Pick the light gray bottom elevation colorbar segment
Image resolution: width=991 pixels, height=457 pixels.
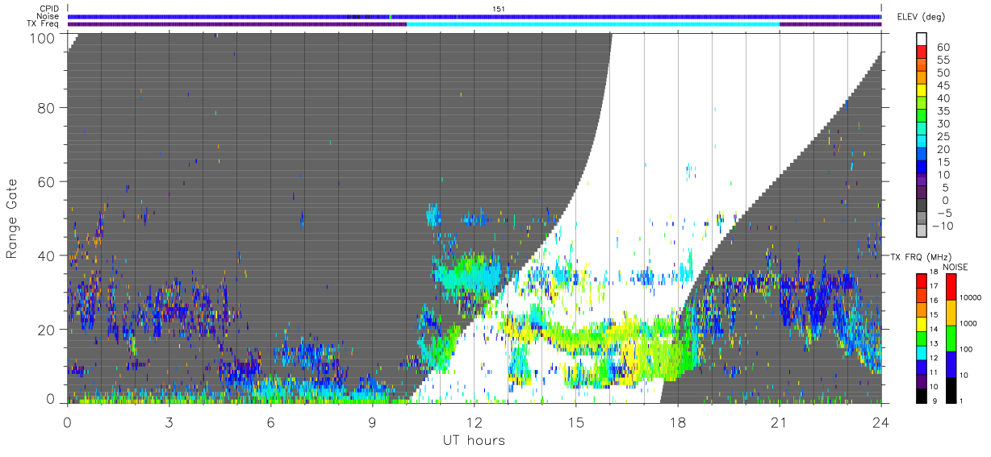pyautogui.click(x=922, y=231)
